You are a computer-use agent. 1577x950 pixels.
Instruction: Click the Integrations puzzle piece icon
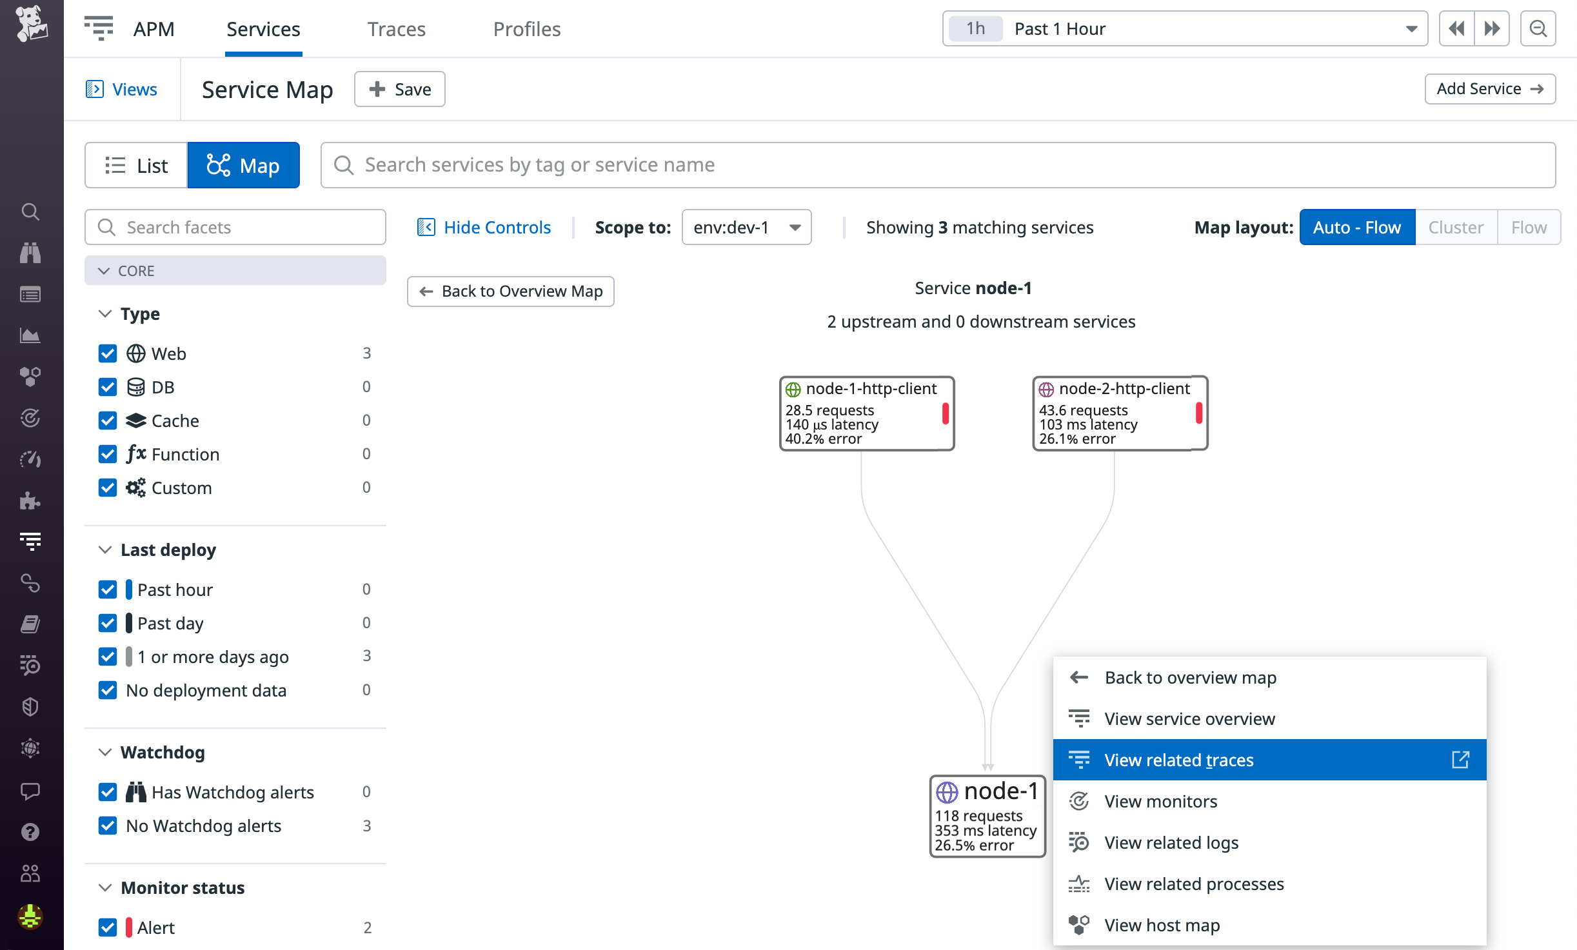(30, 501)
